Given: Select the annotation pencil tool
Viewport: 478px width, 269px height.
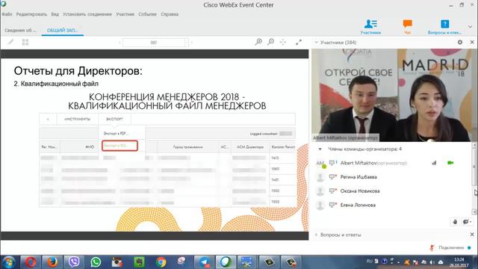Looking at the screenshot, I should (10, 42).
